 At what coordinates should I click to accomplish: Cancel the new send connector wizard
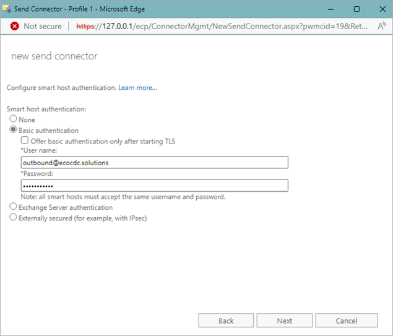coord(346,321)
